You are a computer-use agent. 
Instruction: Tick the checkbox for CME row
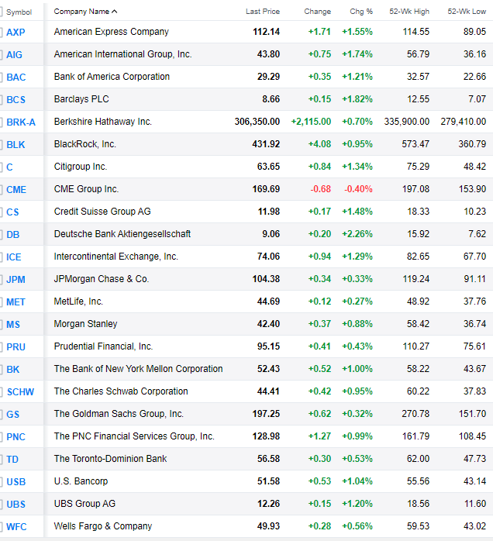(x=1, y=189)
